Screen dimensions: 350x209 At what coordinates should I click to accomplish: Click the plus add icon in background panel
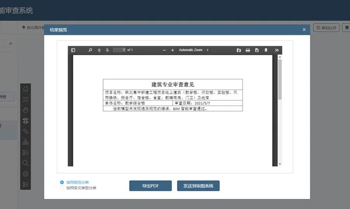11,44
